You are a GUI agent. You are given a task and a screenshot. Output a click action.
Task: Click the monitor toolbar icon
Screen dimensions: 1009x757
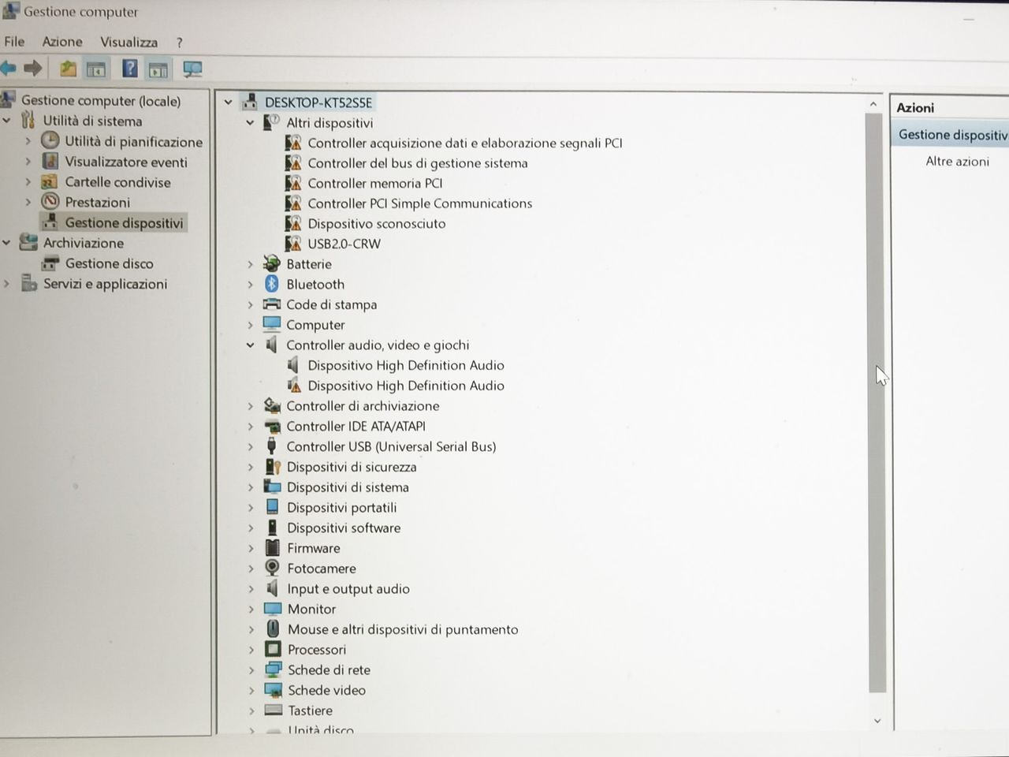pyautogui.click(x=192, y=70)
